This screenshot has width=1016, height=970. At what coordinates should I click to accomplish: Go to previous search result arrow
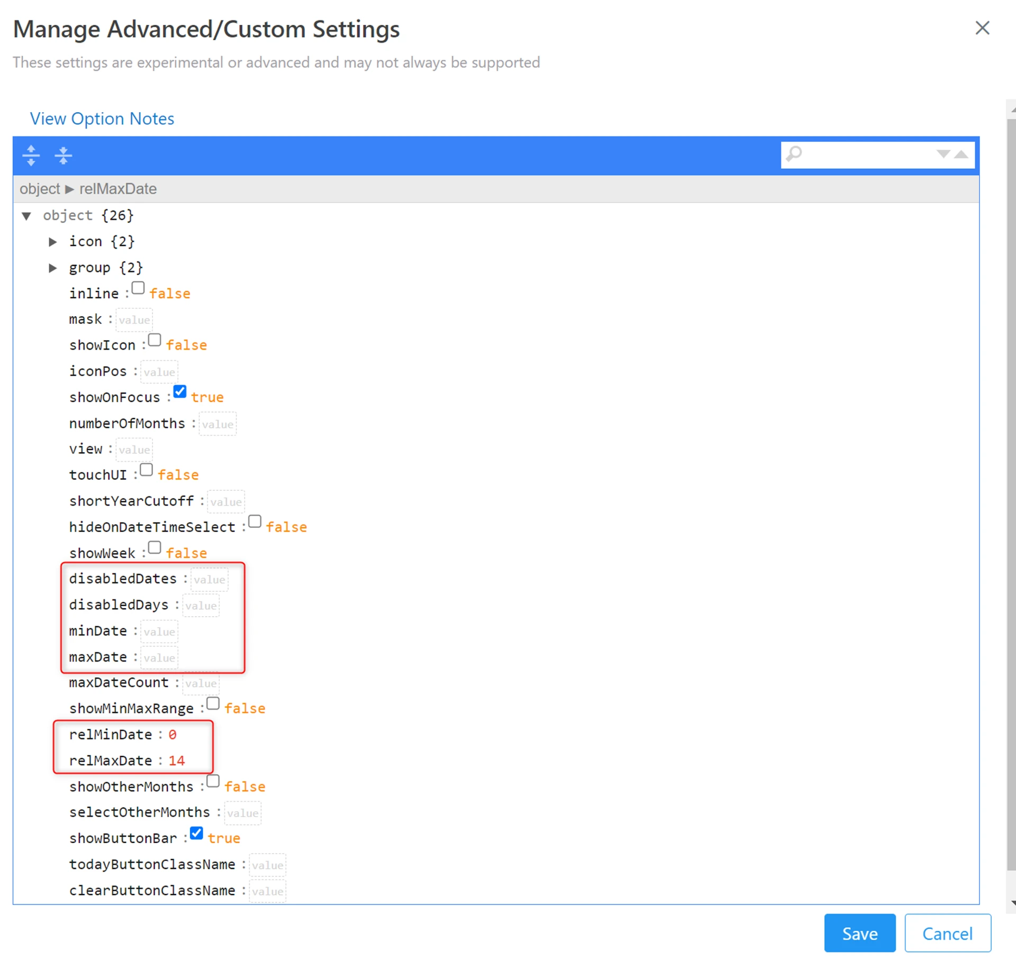[961, 154]
